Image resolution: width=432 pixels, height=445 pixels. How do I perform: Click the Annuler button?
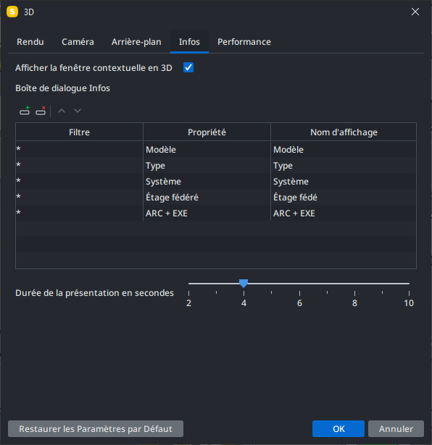396,429
